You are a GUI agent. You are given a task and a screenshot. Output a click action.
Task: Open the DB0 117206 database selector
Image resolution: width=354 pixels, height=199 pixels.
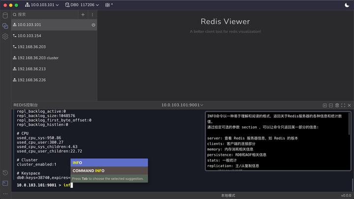82,5
